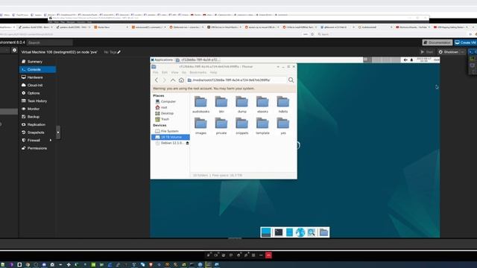477x268 pixels.
Task: Select 19 TB Volume under Devices
Action: (x=171, y=137)
